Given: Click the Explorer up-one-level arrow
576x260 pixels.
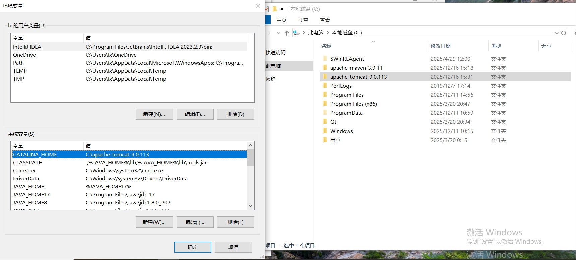Looking at the screenshot, I should coord(287,33).
